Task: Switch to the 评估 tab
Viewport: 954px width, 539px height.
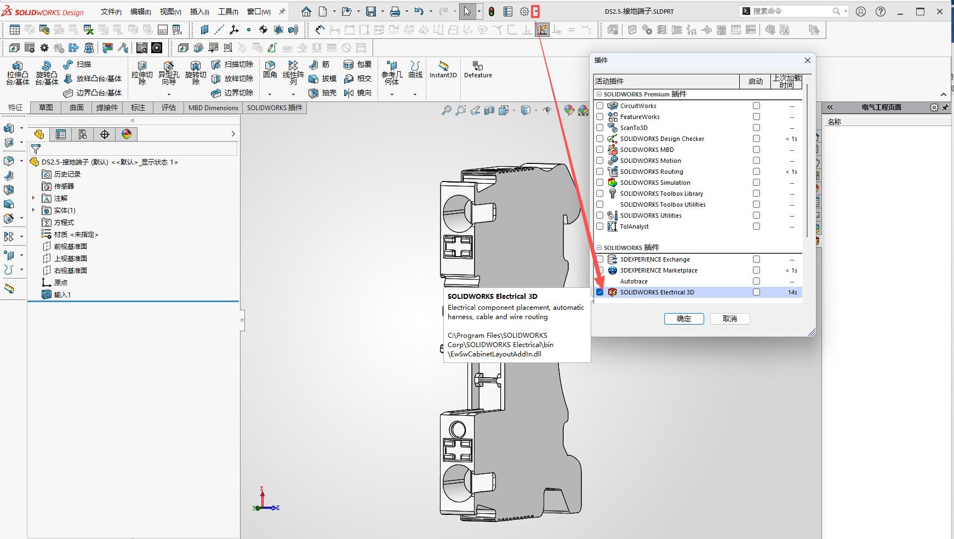Action: point(169,107)
